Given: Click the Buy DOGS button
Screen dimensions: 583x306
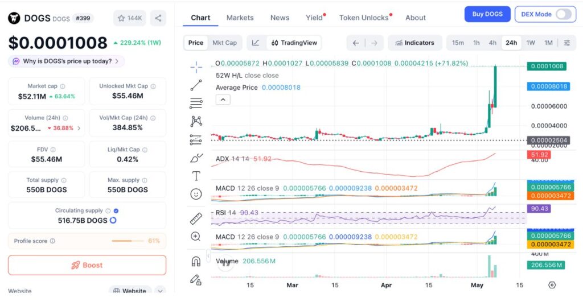Looking at the screenshot, I should (x=487, y=14).
